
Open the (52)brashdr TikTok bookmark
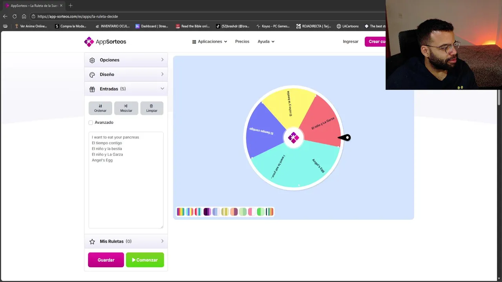pyautogui.click(x=233, y=26)
